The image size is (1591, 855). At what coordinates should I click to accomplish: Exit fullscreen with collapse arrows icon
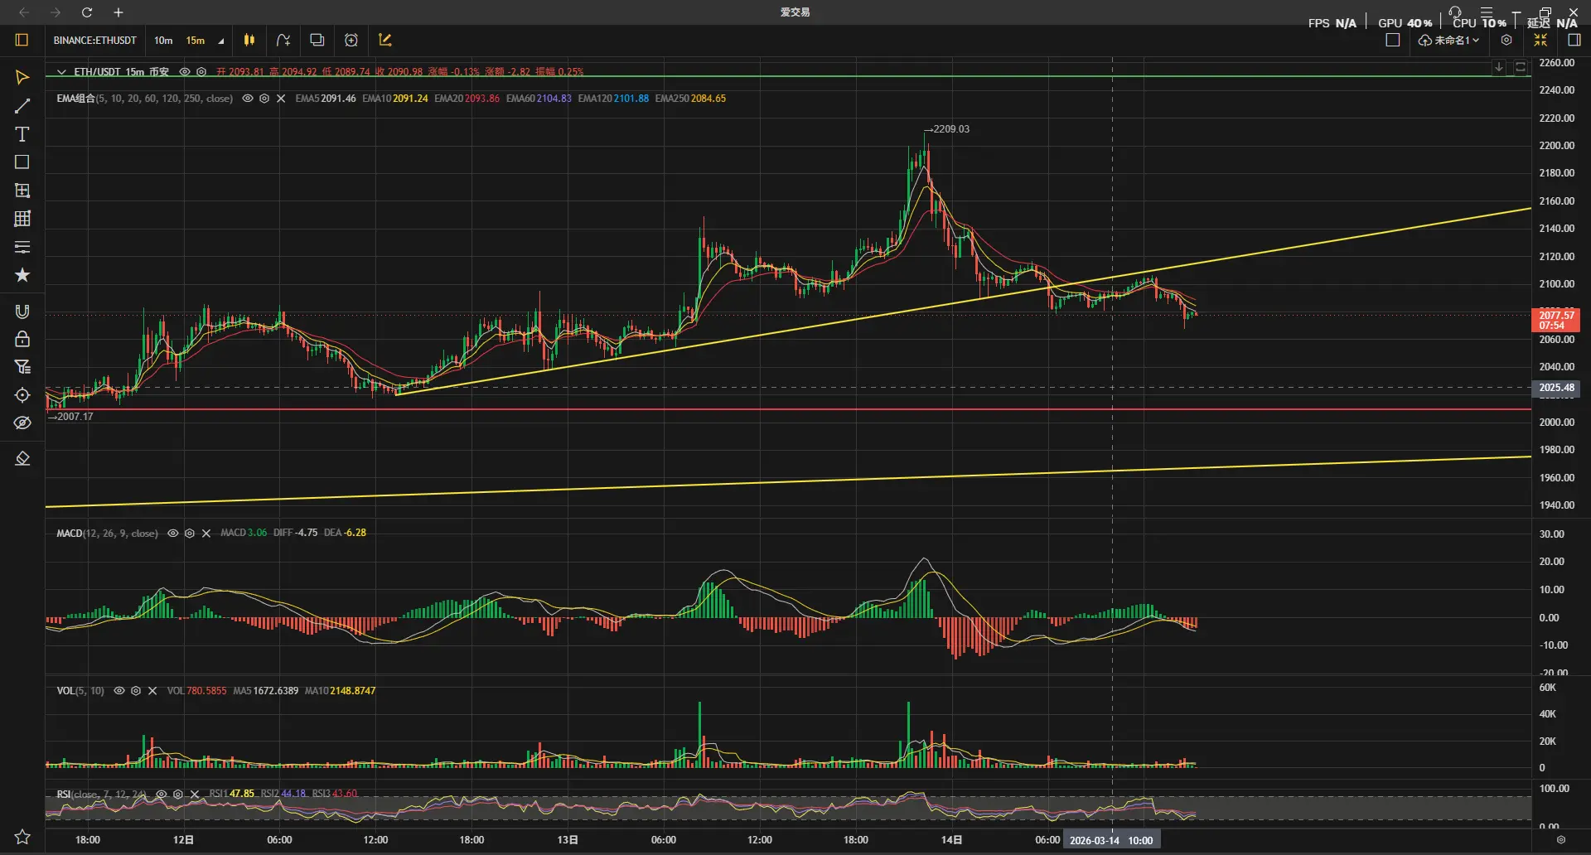[1540, 40]
